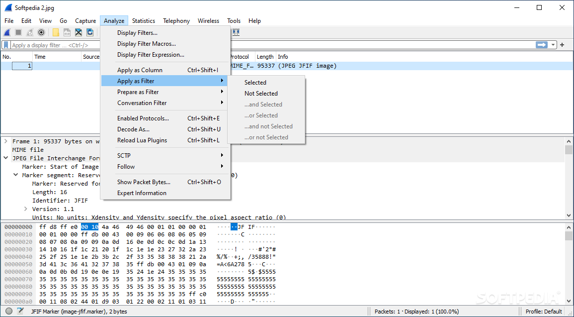Select Apply as Column

pos(165,70)
